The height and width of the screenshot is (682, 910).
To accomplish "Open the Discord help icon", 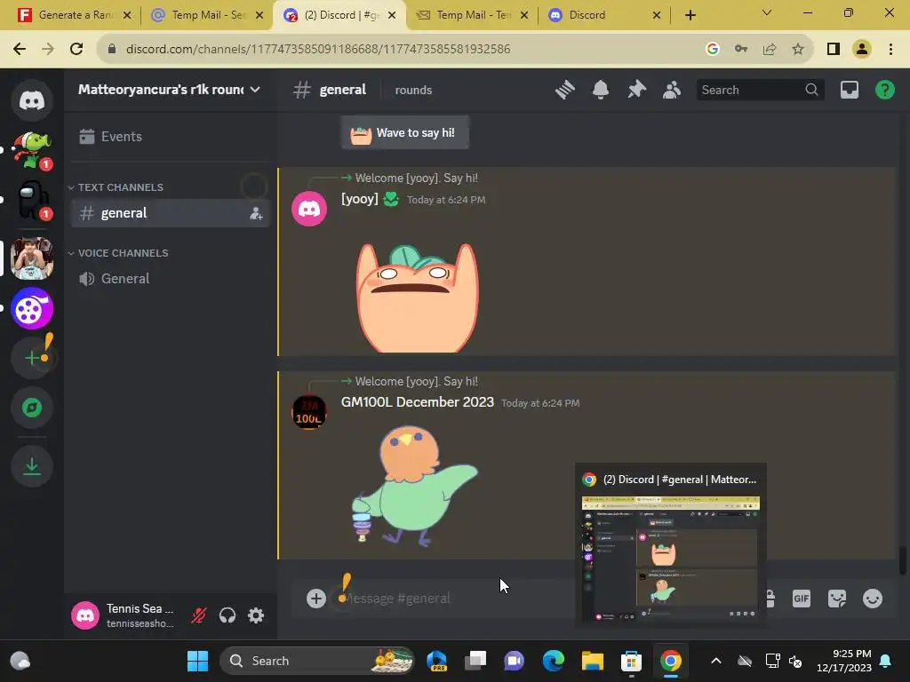I will (884, 90).
